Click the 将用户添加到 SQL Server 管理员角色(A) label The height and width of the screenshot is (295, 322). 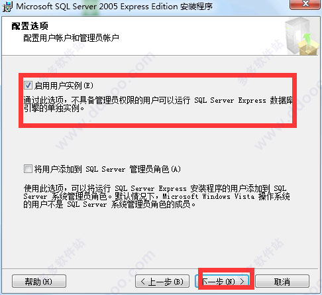point(107,169)
